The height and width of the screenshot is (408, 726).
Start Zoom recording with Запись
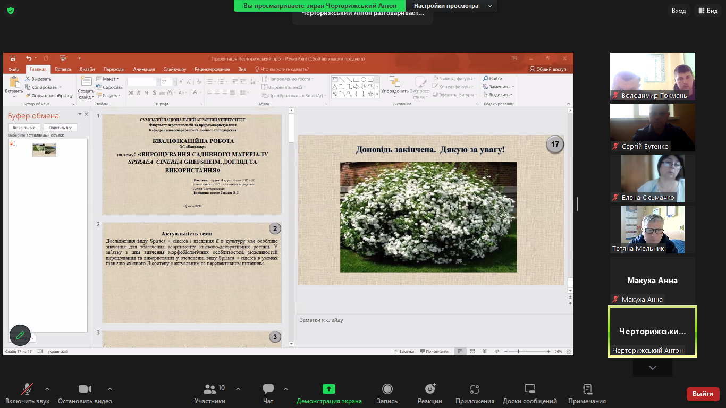[x=387, y=394]
